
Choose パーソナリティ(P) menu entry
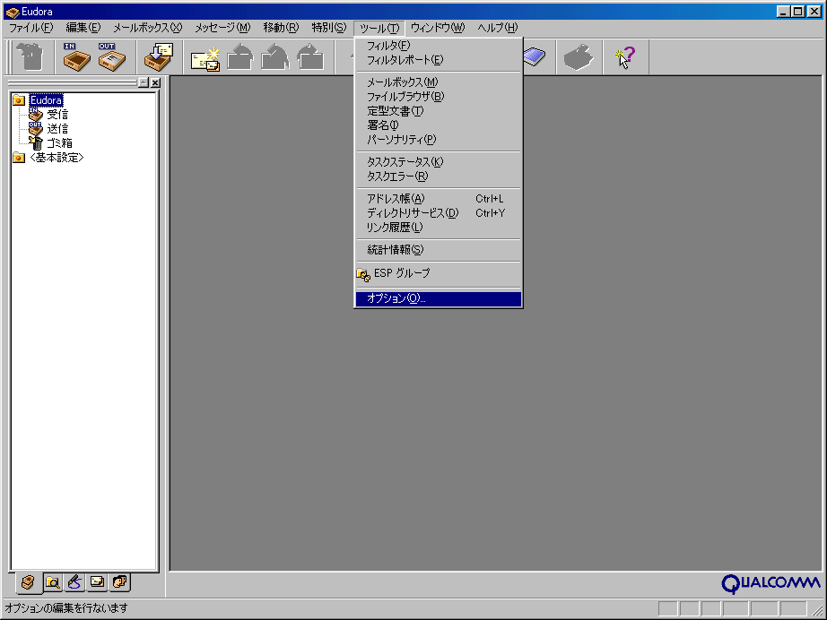click(439, 139)
